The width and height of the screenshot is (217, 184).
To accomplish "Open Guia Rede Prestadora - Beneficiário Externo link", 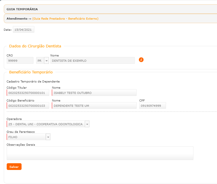I will click(x=65, y=18).
